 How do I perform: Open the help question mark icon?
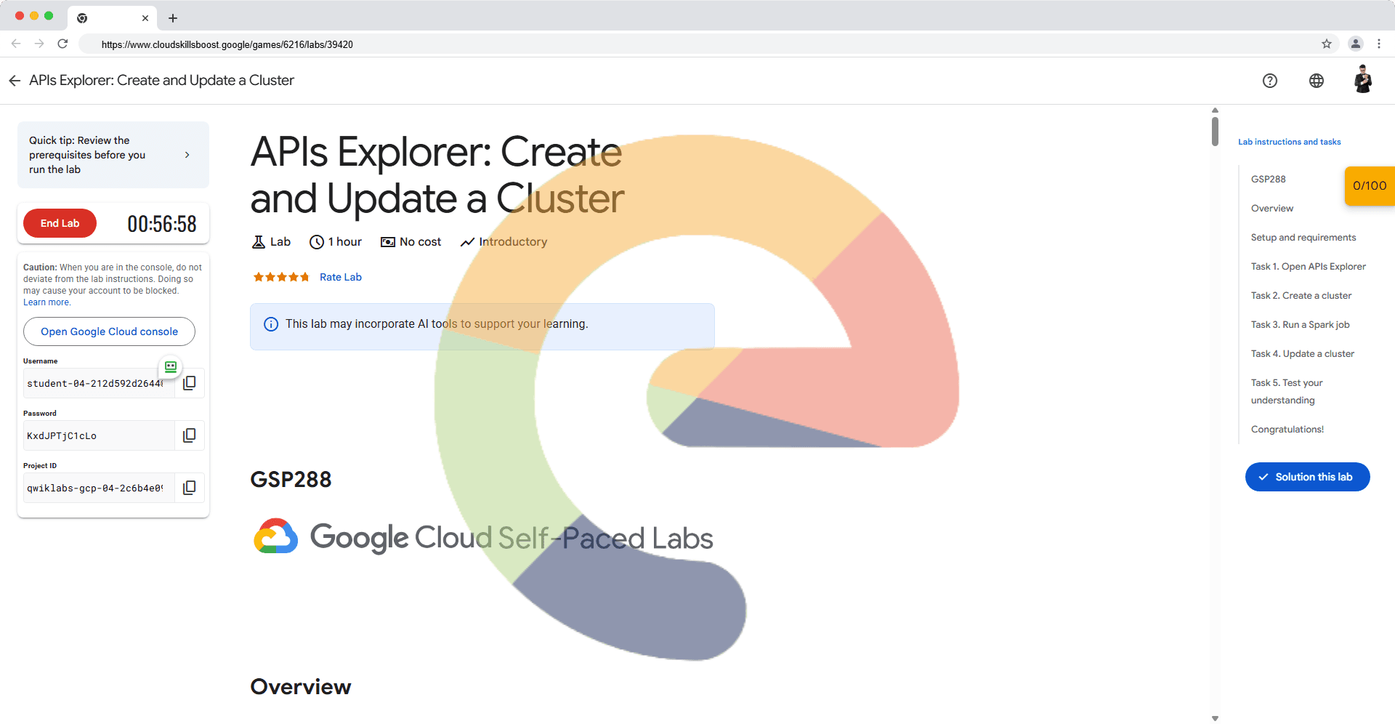pyautogui.click(x=1269, y=81)
